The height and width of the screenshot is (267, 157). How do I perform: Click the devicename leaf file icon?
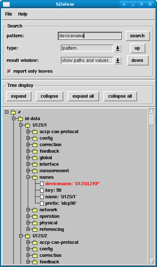(42, 184)
